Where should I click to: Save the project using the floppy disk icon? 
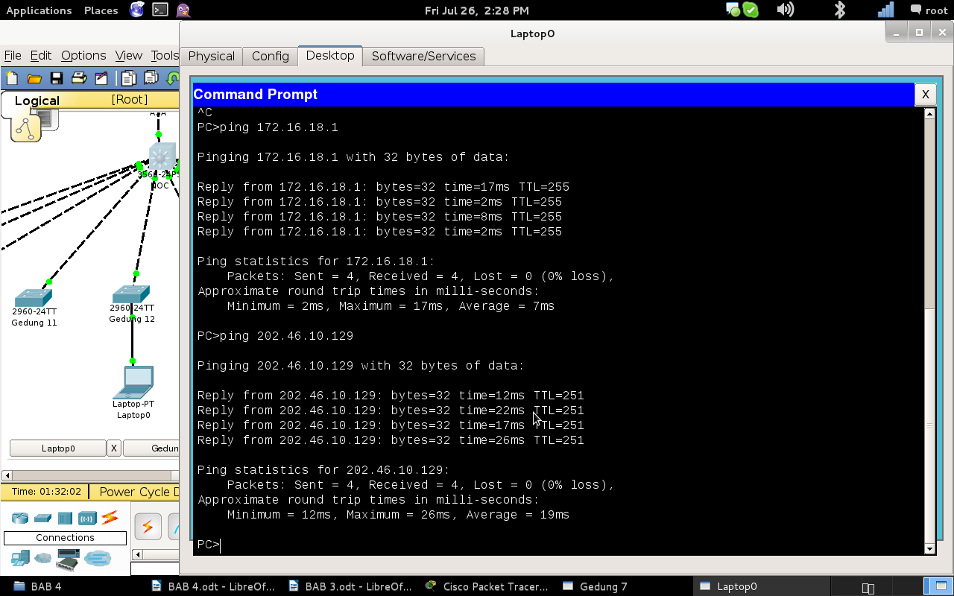(57, 78)
